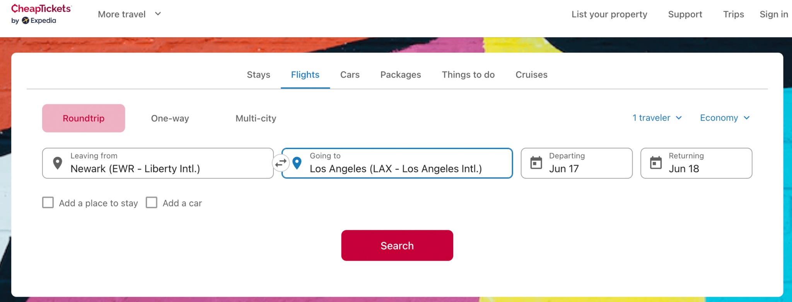The width and height of the screenshot is (792, 302).
Task: Click the Sign in link
Action: [x=773, y=14]
